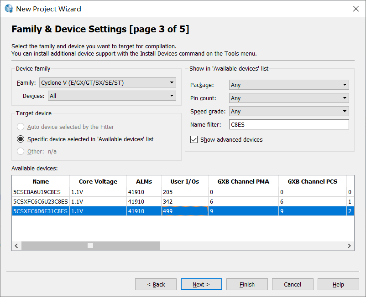Click the Finish button
Viewport: 366px width, 297px height.
click(247, 284)
